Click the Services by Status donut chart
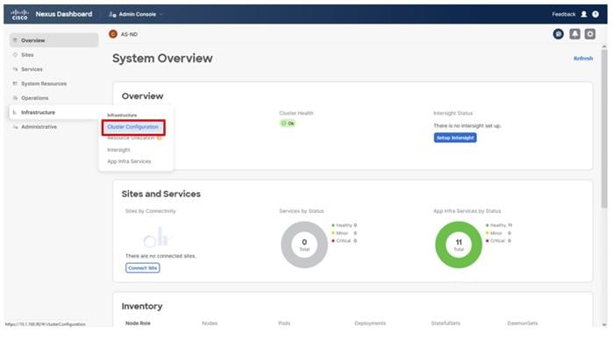The image size is (614, 341). tap(304, 245)
